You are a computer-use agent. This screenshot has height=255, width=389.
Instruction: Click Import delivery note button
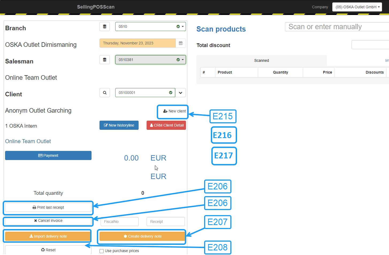click(x=48, y=236)
